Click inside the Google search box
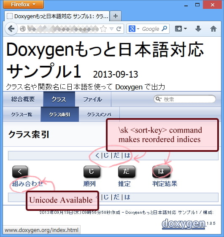This screenshot has height=237, width=224. tap(151, 29)
